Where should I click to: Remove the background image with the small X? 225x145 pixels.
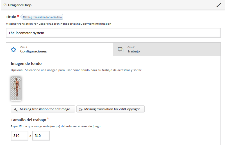(19, 80)
